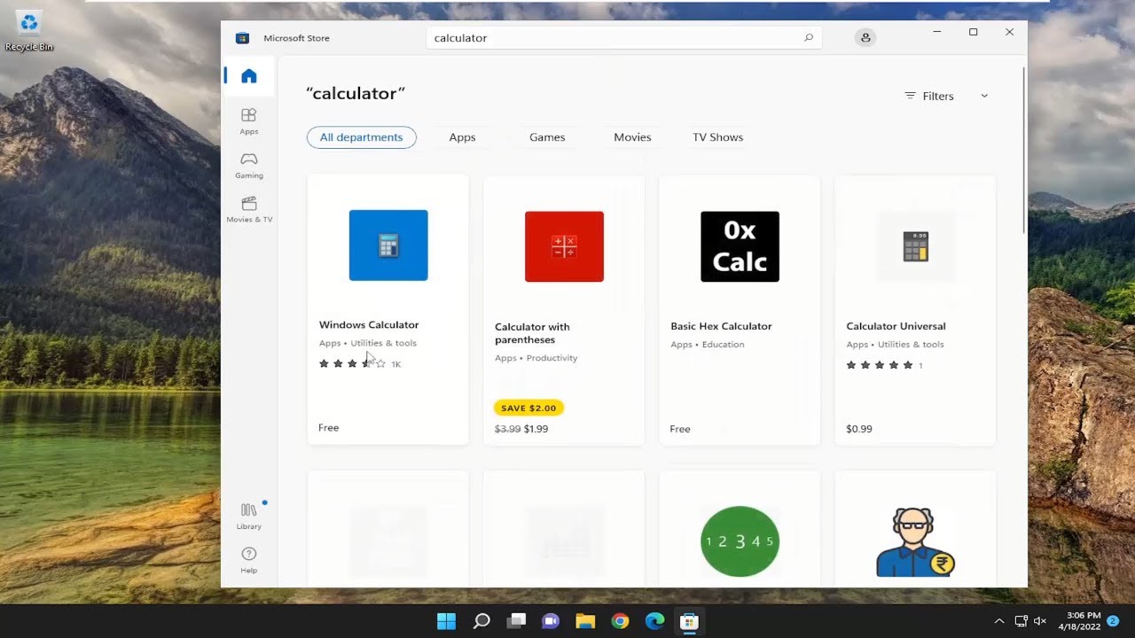Image resolution: width=1135 pixels, height=638 pixels.
Task: Open the red Calculator with parentheses icon
Action: click(x=564, y=246)
